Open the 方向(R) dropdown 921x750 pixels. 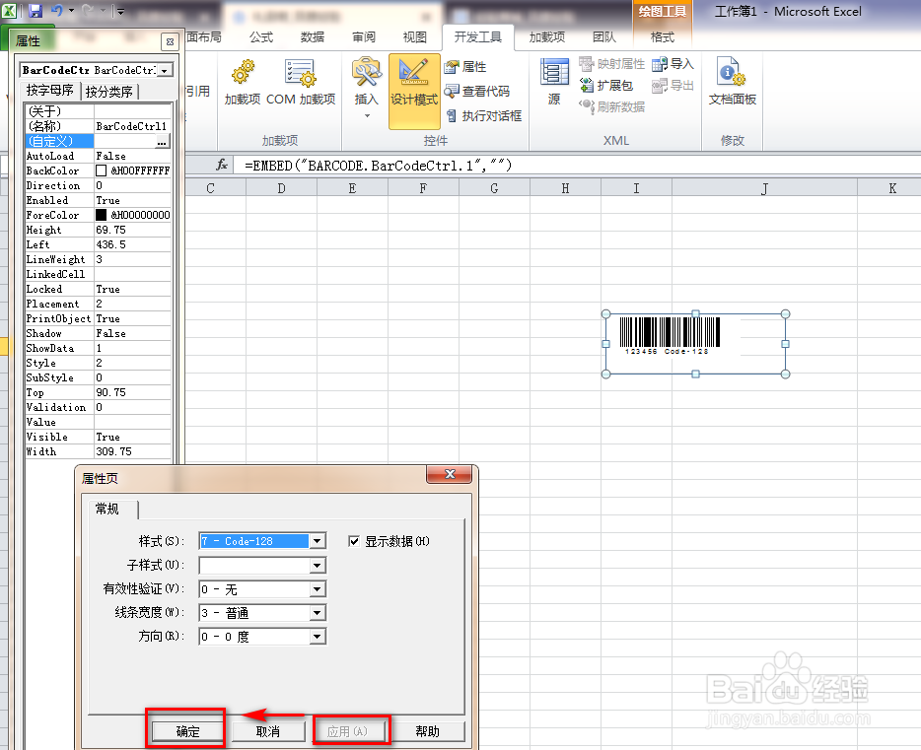click(317, 636)
